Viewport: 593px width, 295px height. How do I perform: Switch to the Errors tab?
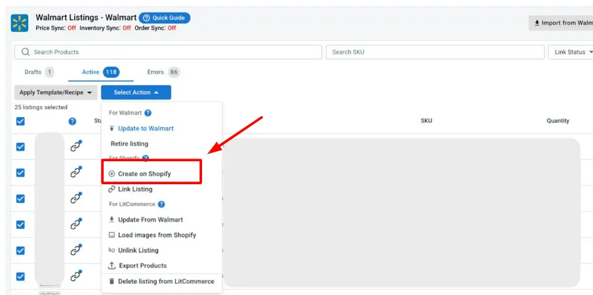coord(163,72)
